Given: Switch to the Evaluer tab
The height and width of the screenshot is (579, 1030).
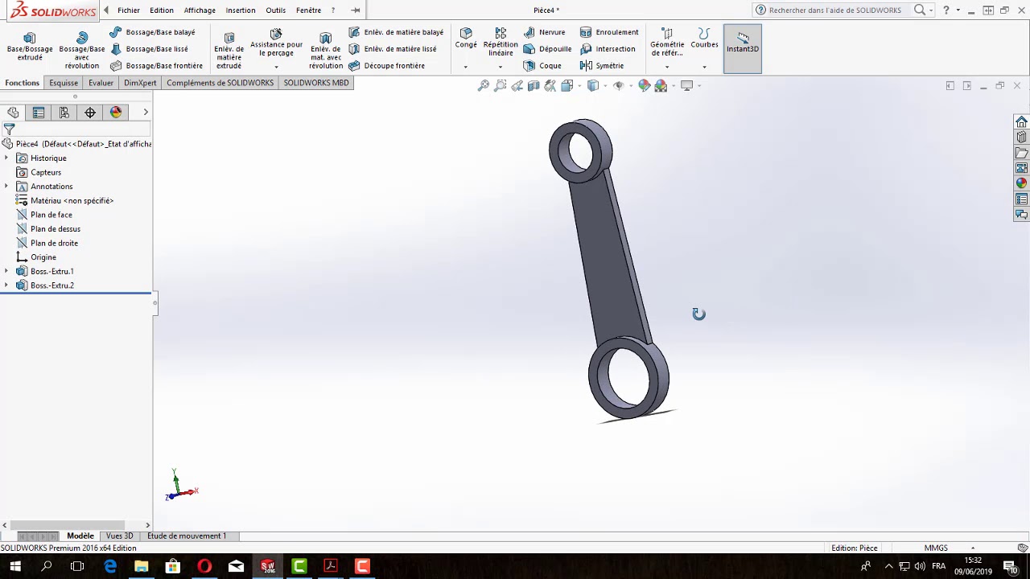Looking at the screenshot, I should tap(101, 83).
